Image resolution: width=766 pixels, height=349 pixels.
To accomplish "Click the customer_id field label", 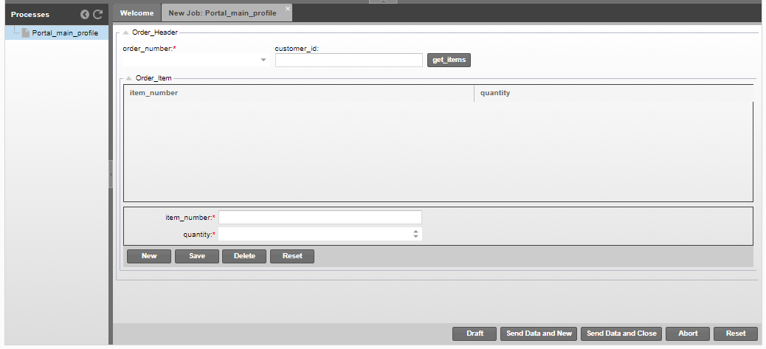I will [x=297, y=49].
